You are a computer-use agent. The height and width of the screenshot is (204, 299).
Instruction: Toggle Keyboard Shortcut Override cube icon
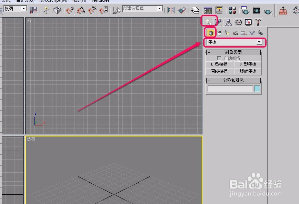[x=57, y=10]
